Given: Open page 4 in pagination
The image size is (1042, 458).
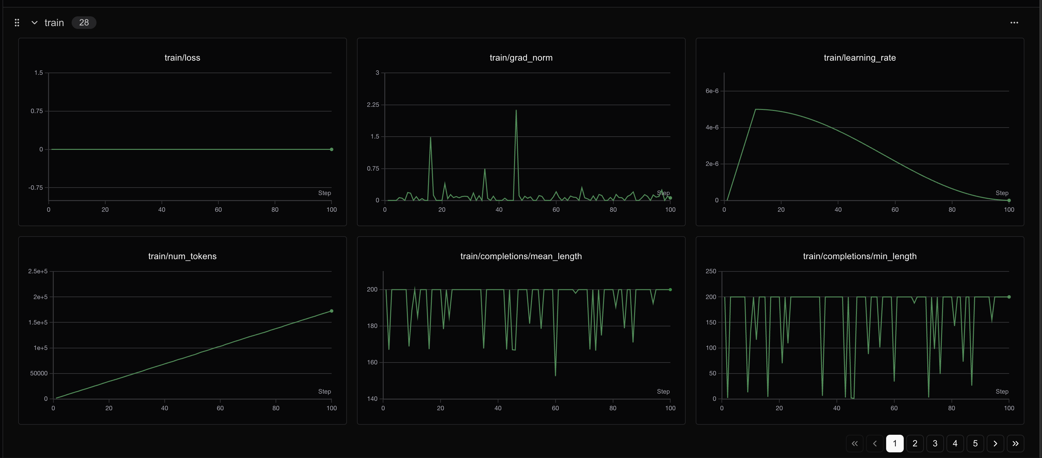Looking at the screenshot, I should point(955,444).
